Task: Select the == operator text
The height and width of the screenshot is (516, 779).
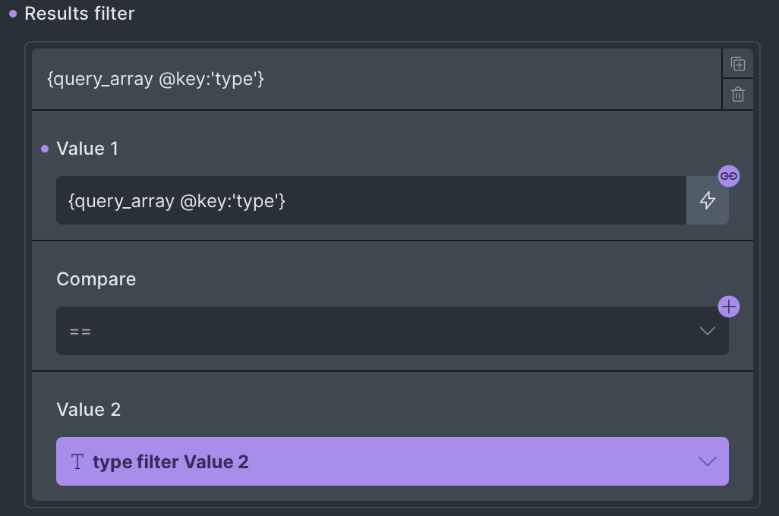Action: tap(80, 332)
